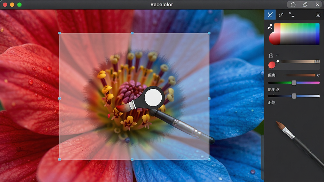
Task: Click the pinwheel icon beside the color spectrum
Action: 270,27
